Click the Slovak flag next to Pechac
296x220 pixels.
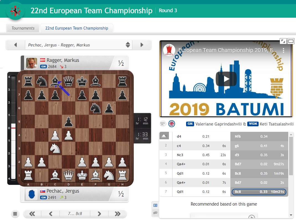(43, 191)
